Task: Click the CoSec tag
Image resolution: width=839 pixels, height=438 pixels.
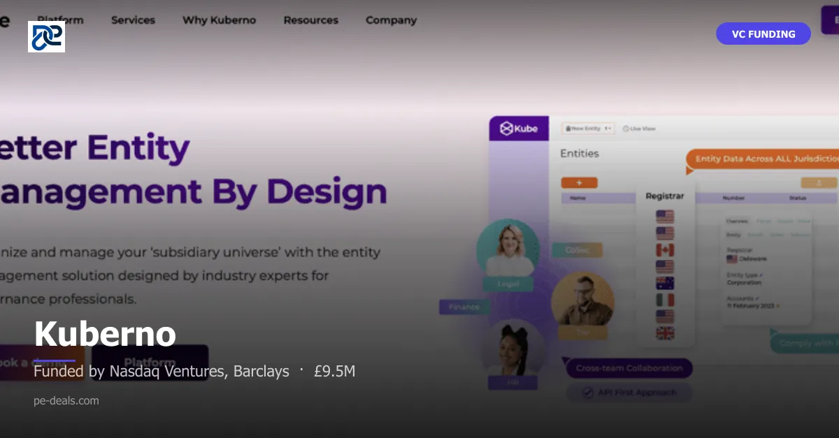Action: [577, 250]
